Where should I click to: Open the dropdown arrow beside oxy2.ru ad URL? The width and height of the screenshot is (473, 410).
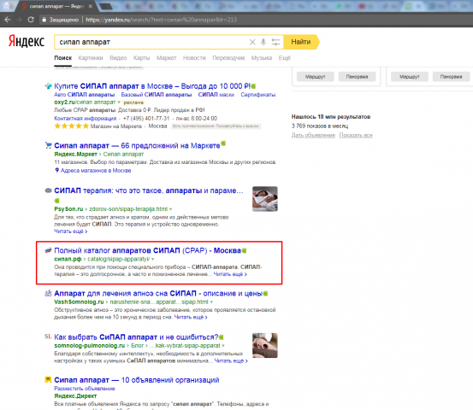(119, 102)
